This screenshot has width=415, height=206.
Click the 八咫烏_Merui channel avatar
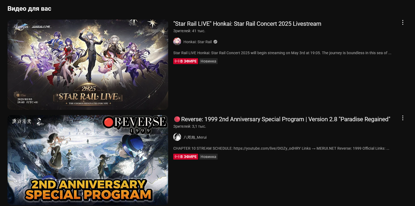coord(177,137)
